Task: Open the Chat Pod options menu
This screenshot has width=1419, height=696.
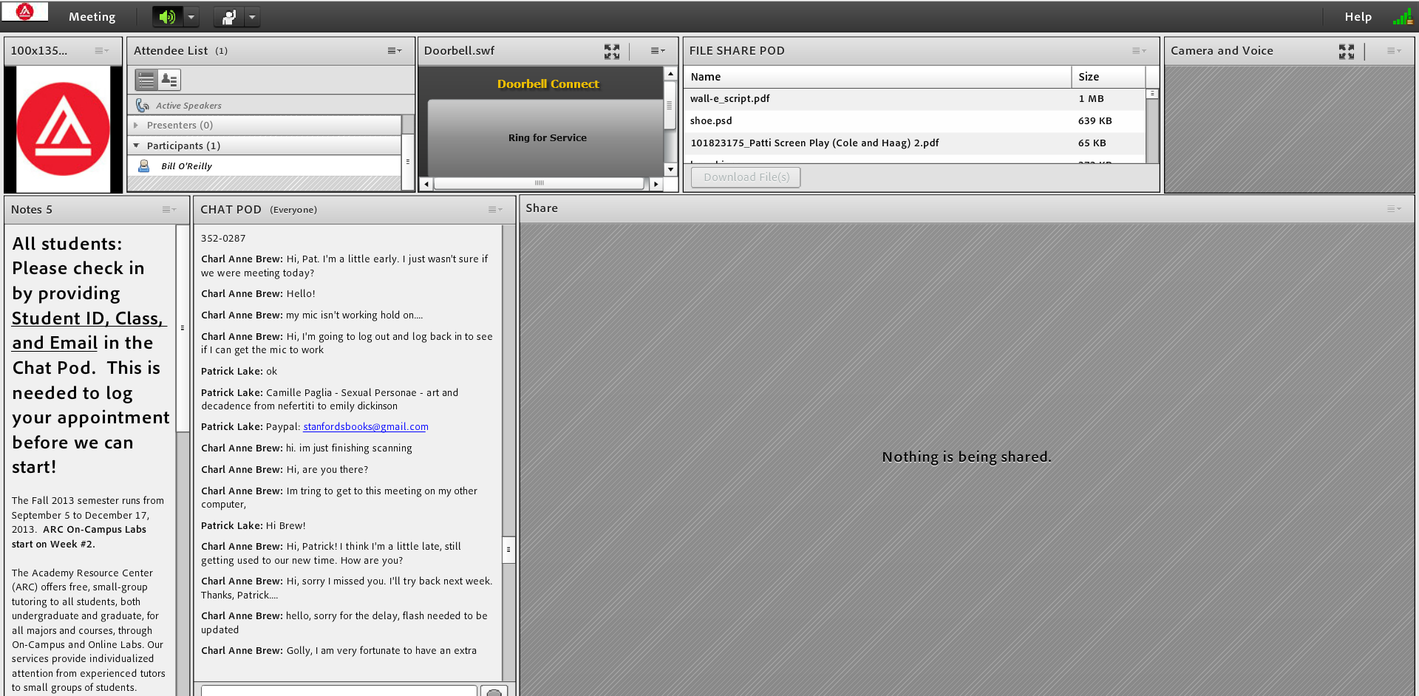Action: pos(495,210)
